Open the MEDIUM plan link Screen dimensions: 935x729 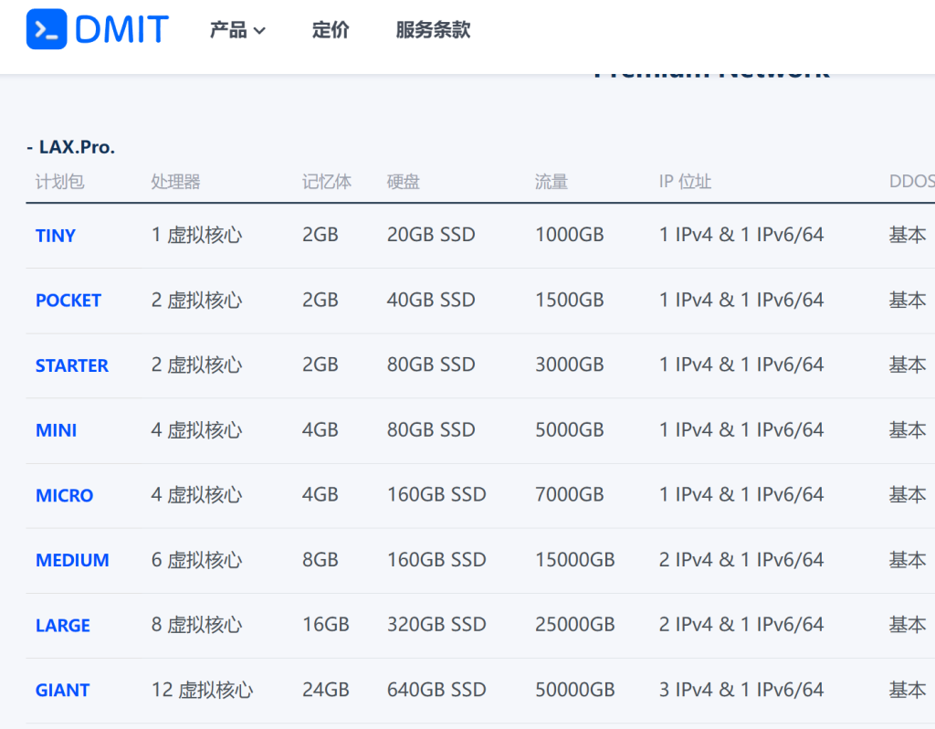pos(72,560)
